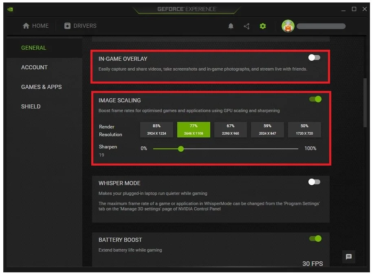Open the GAMES & APPS section
This screenshot has width=372, height=274.
(x=41, y=87)
